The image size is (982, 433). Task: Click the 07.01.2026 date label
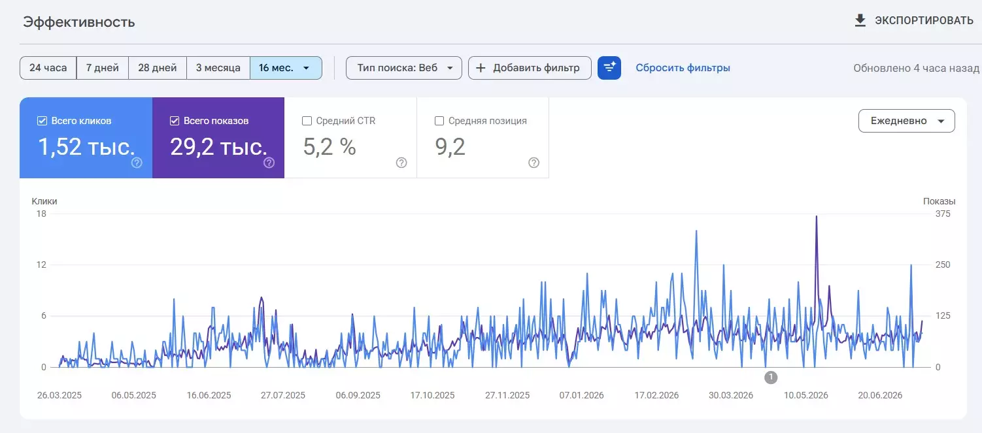point(582,396)
